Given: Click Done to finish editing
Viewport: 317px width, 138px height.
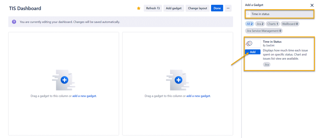Looking at the screenshot, I should click(x=217, y=8).
